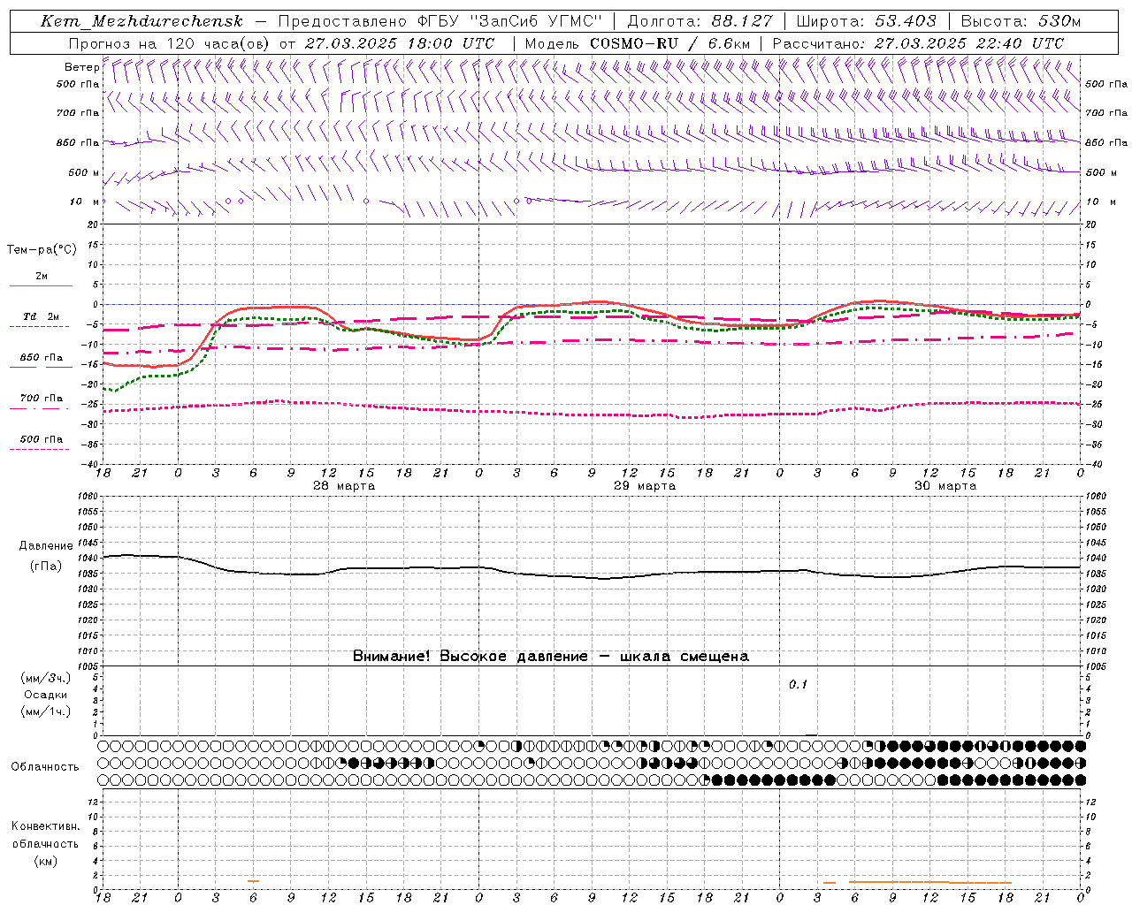
Task: Click the (км) convective height unit label
Action: click(x=46, y=861)
